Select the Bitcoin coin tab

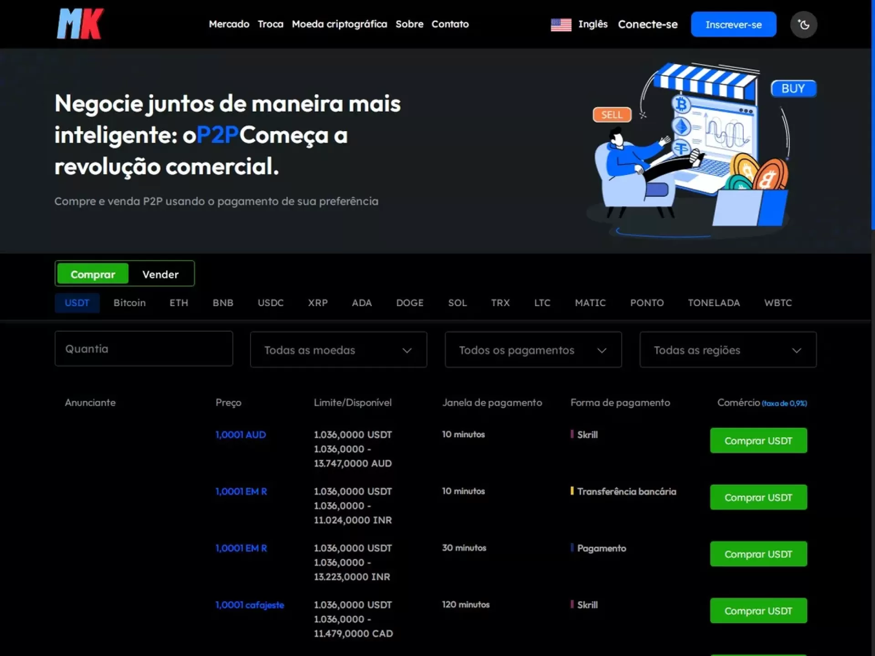pyautogui.click(x=129, y=303)
